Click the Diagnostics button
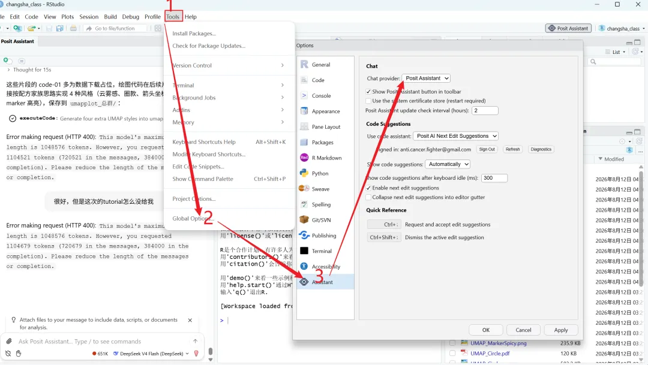 coord(541,149)
